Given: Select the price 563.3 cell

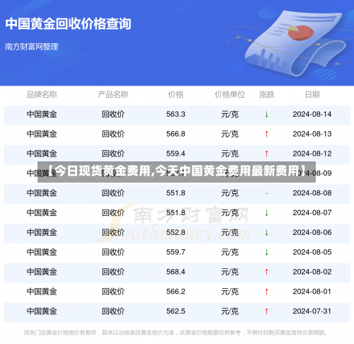Looking at the screenshot, I should 176,115.
